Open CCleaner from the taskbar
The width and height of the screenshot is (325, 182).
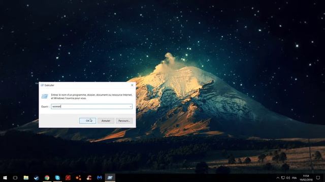click(89, 177)
